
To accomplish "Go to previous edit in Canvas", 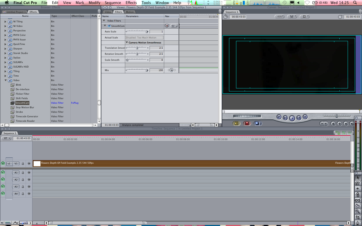I will (x=279, y=117).
